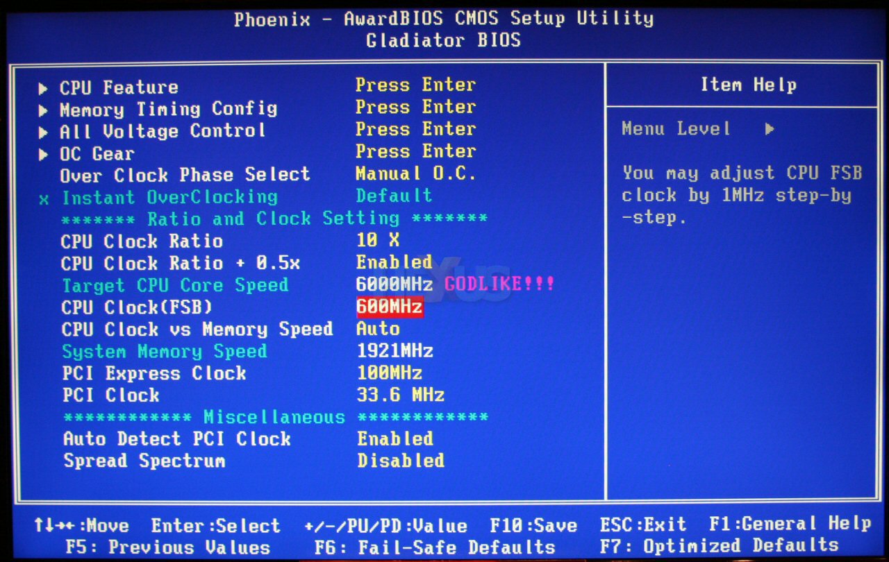
Task: Expand the OC Gear submenu arrow
Action: (44, 155)
